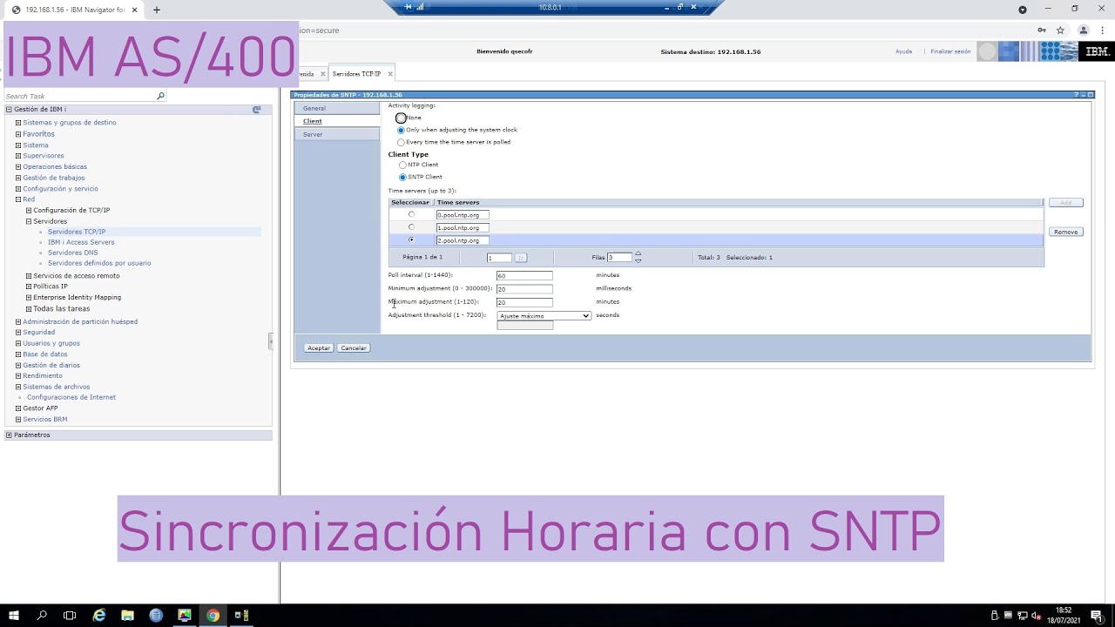The width and height of the screenshot is (1115, 627).
Task: Open the Client properties tab
Action: click(336, 121)
